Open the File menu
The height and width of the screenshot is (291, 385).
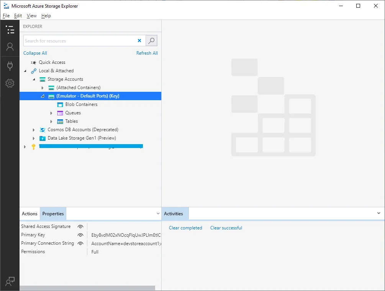coord(6,16)
